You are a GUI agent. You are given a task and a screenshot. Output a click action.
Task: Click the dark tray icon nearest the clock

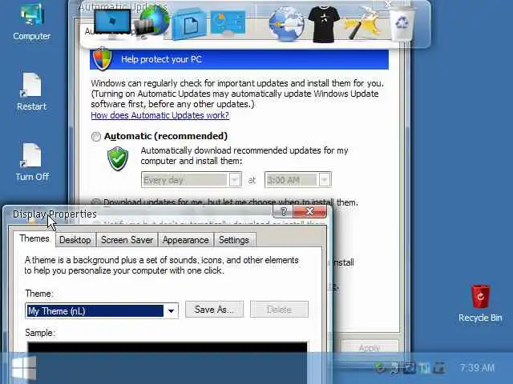pos(439,368)
